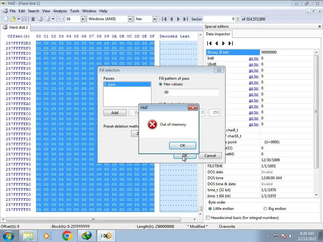
Task: Open the Windows (ANSI) charset dropdown
Action: coord(130,19)
